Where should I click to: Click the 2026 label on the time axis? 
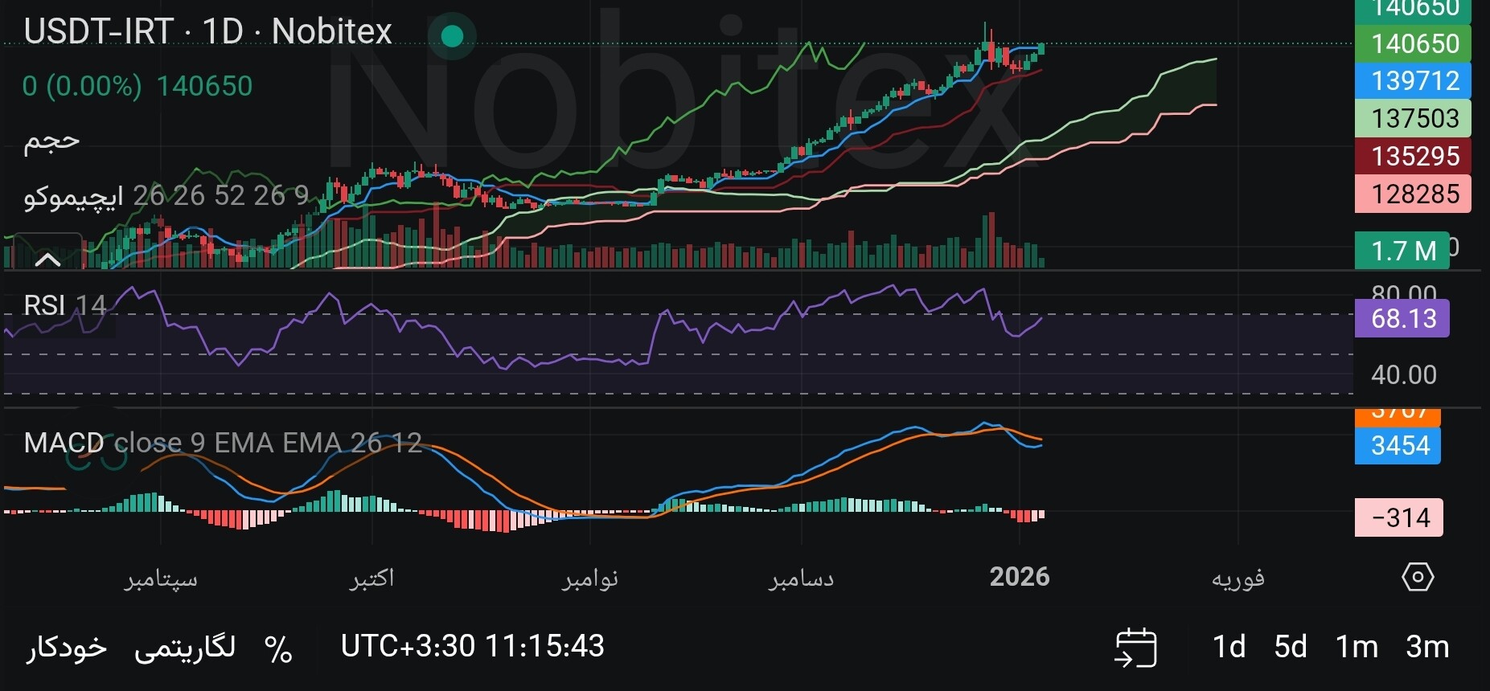1020,577
